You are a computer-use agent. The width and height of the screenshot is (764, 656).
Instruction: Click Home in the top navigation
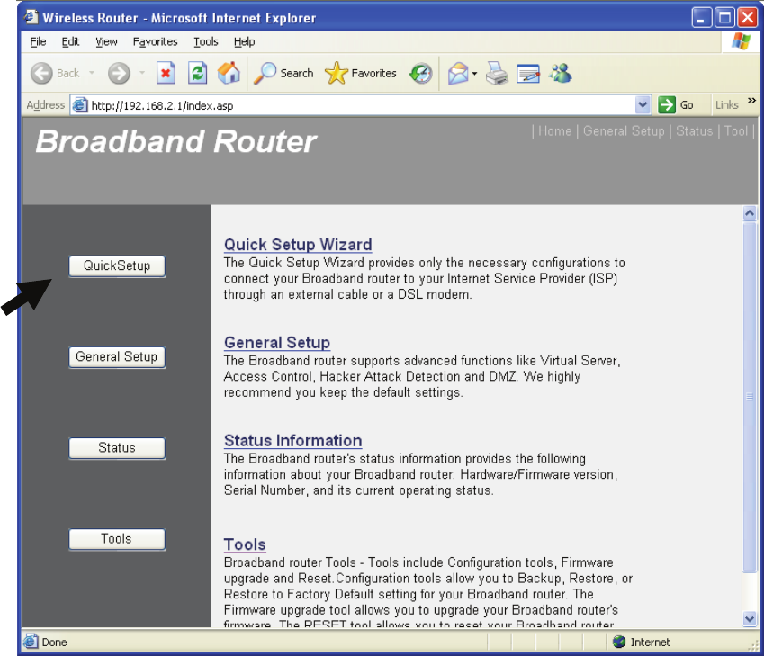tap(554, 131)
